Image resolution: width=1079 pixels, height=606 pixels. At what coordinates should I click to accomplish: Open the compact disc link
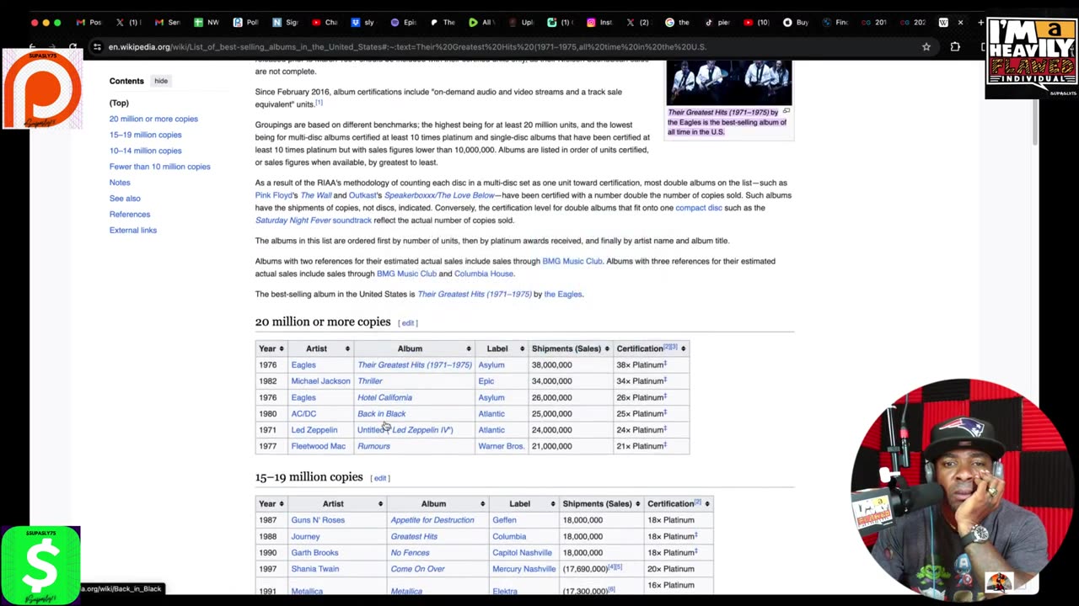(698, 208)
